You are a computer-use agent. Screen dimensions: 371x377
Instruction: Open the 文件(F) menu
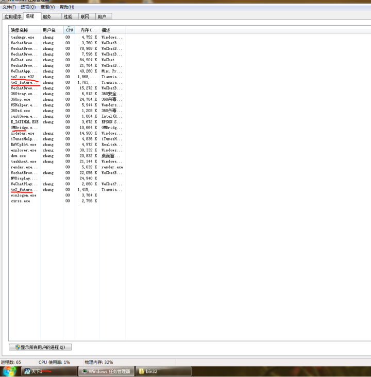9,7
